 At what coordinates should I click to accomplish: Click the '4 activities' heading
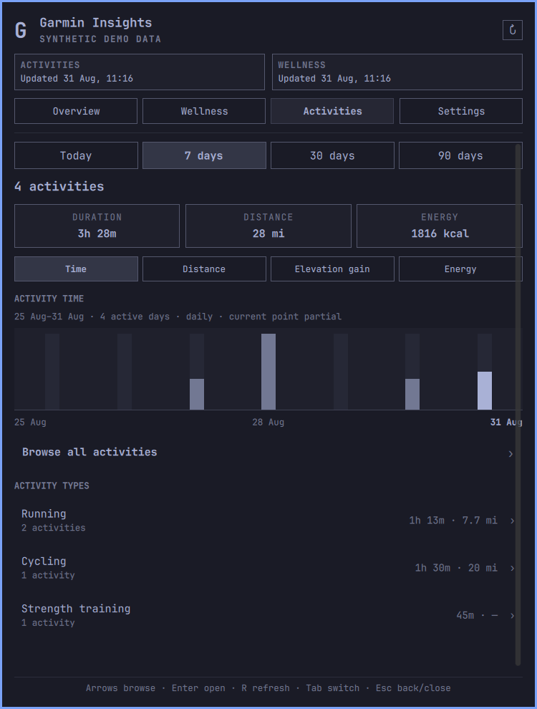tap(59, 186)
